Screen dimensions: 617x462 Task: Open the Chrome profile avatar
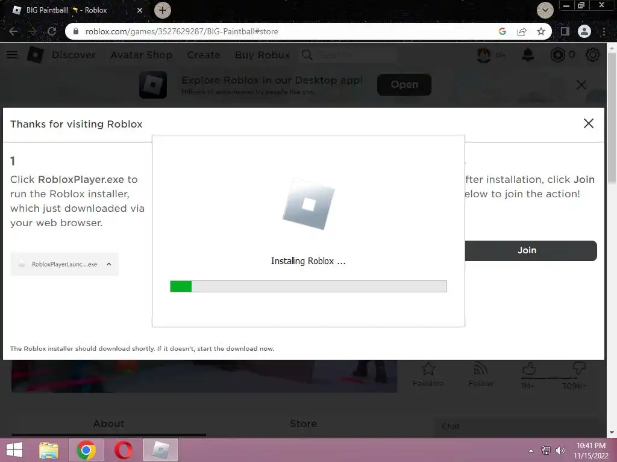[584, 31]
